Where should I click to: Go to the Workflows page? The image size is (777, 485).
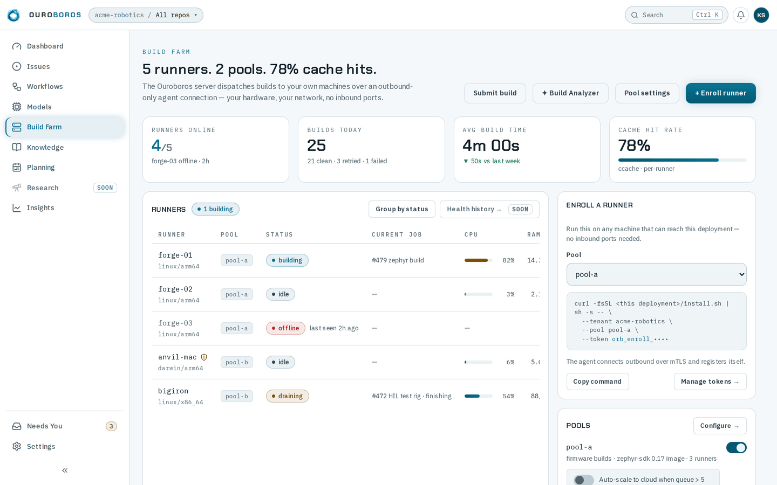pyautogui.click(x=65, y=87)
